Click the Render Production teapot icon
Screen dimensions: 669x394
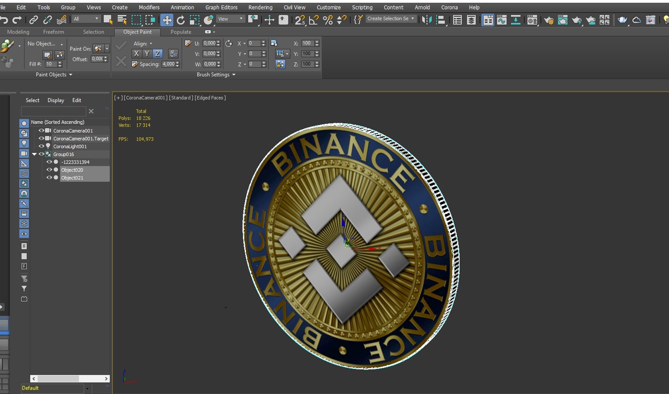coord(576,20)
